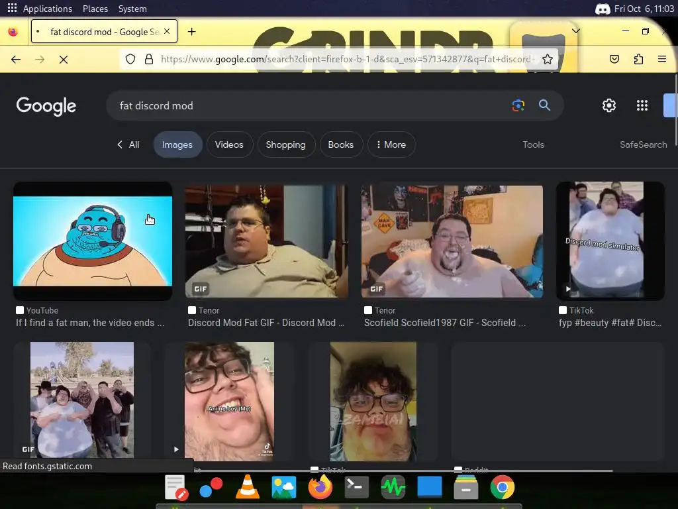Open the 'If I find a fat man' link
Viewport: 678px width, 509px height.
point(90,323)
